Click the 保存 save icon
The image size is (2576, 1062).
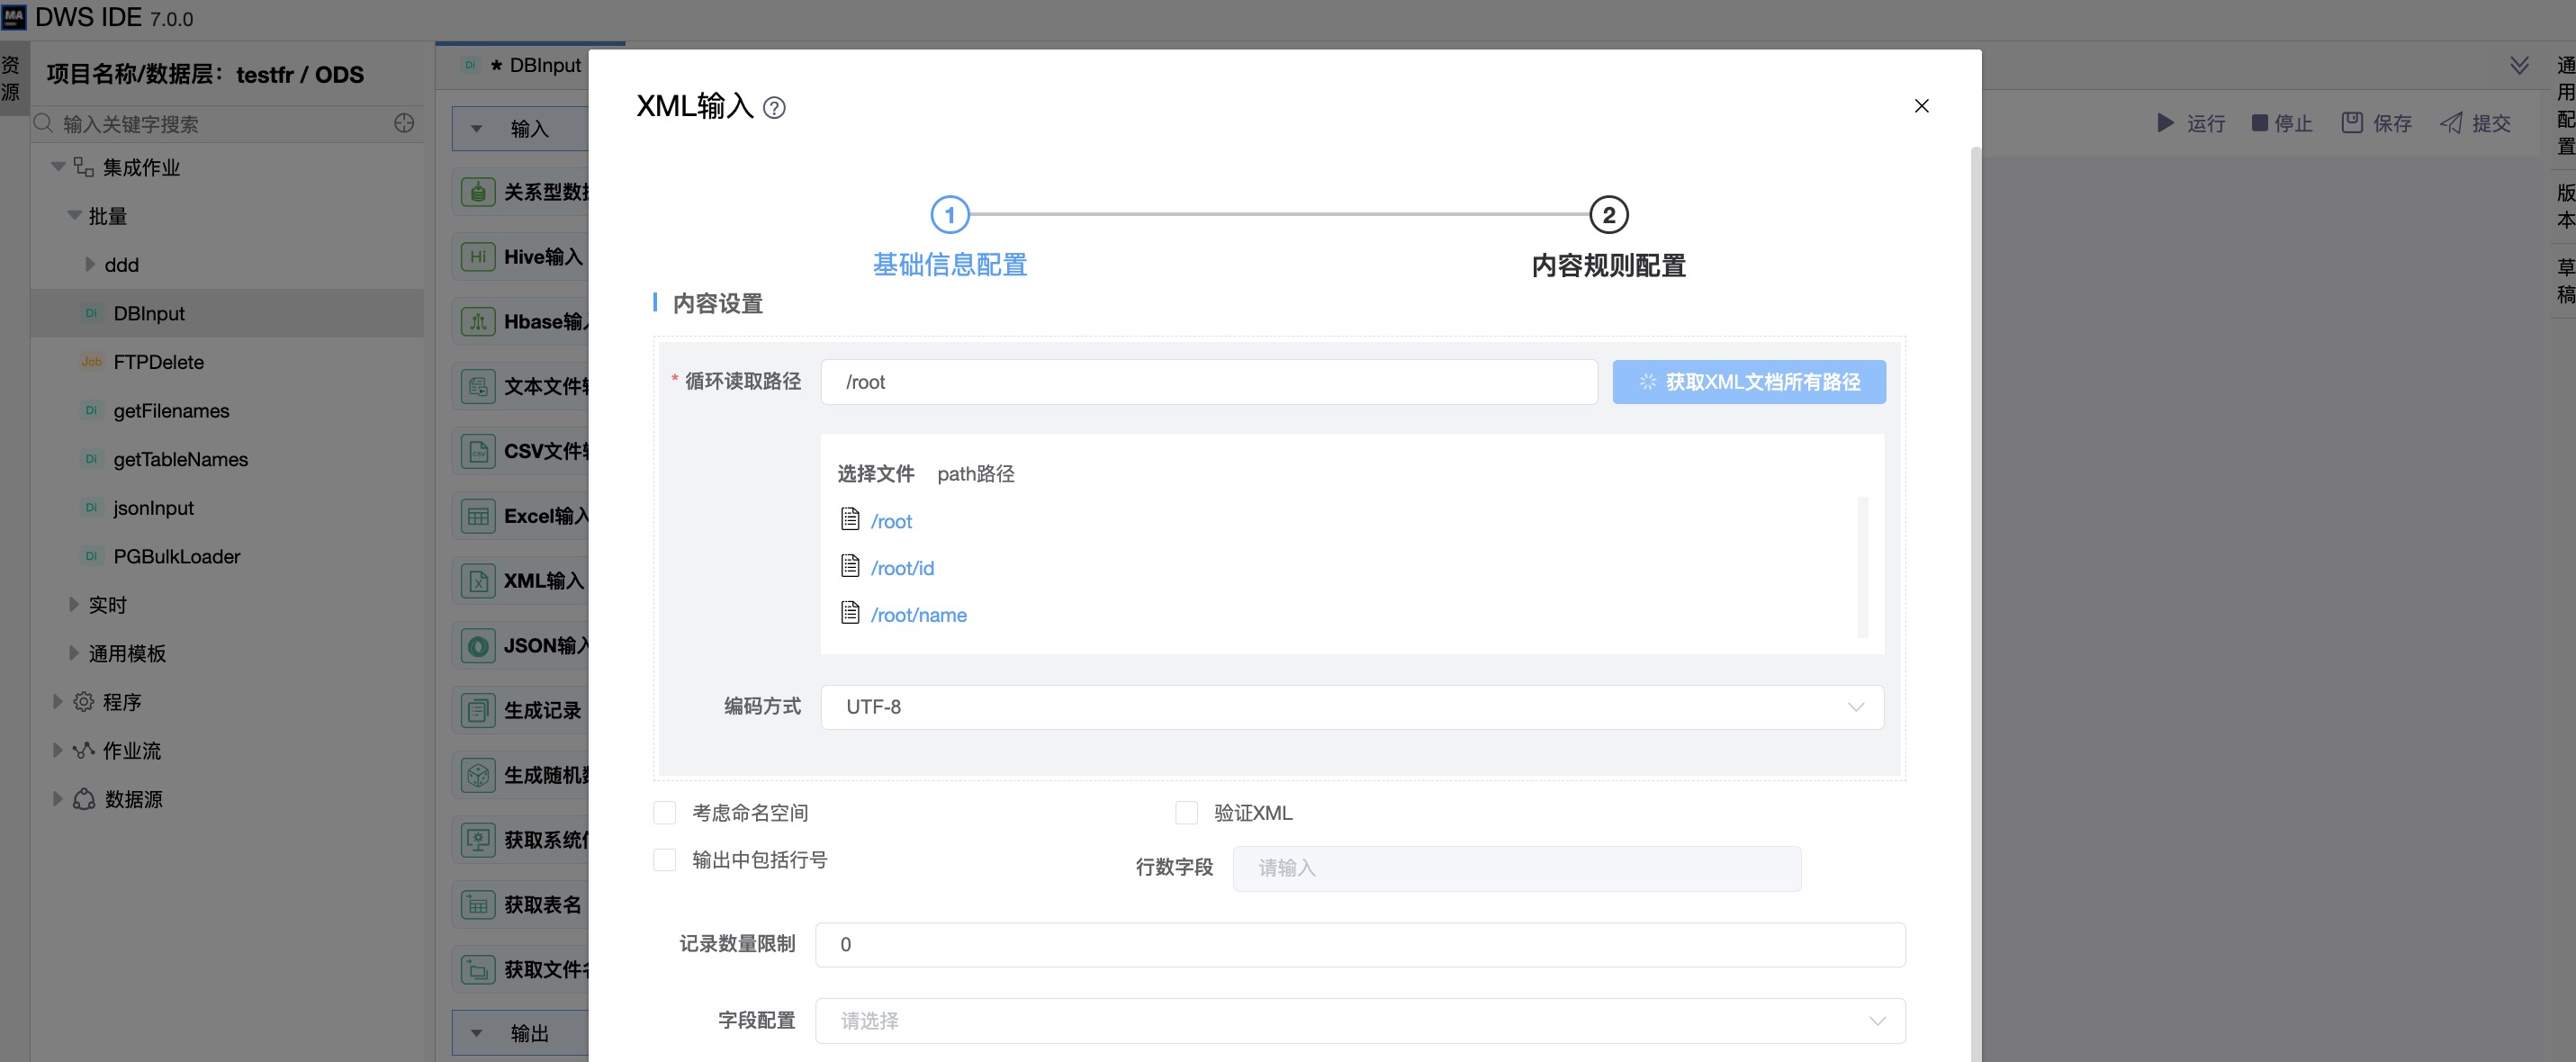point(2352,123)
